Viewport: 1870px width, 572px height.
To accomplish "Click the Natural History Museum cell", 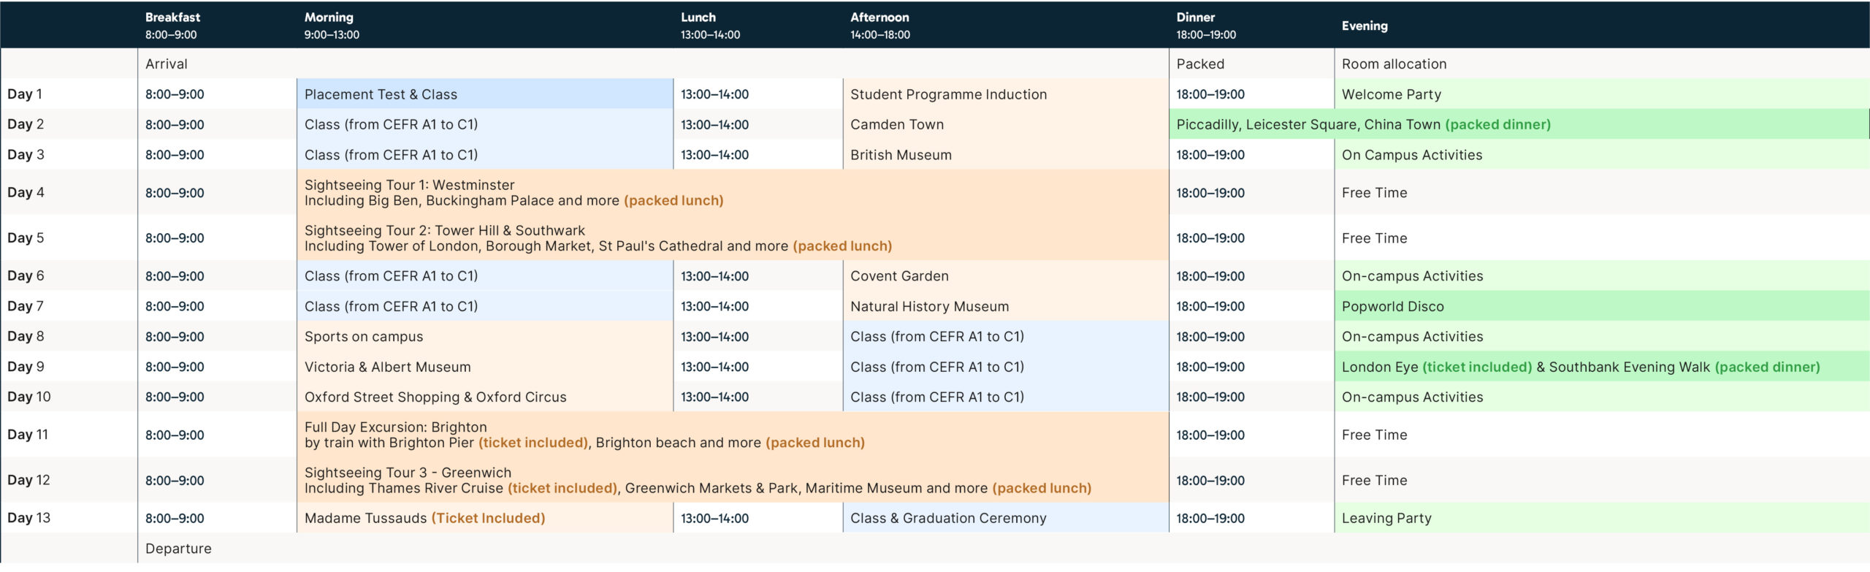I will click(x=929, y=307).
